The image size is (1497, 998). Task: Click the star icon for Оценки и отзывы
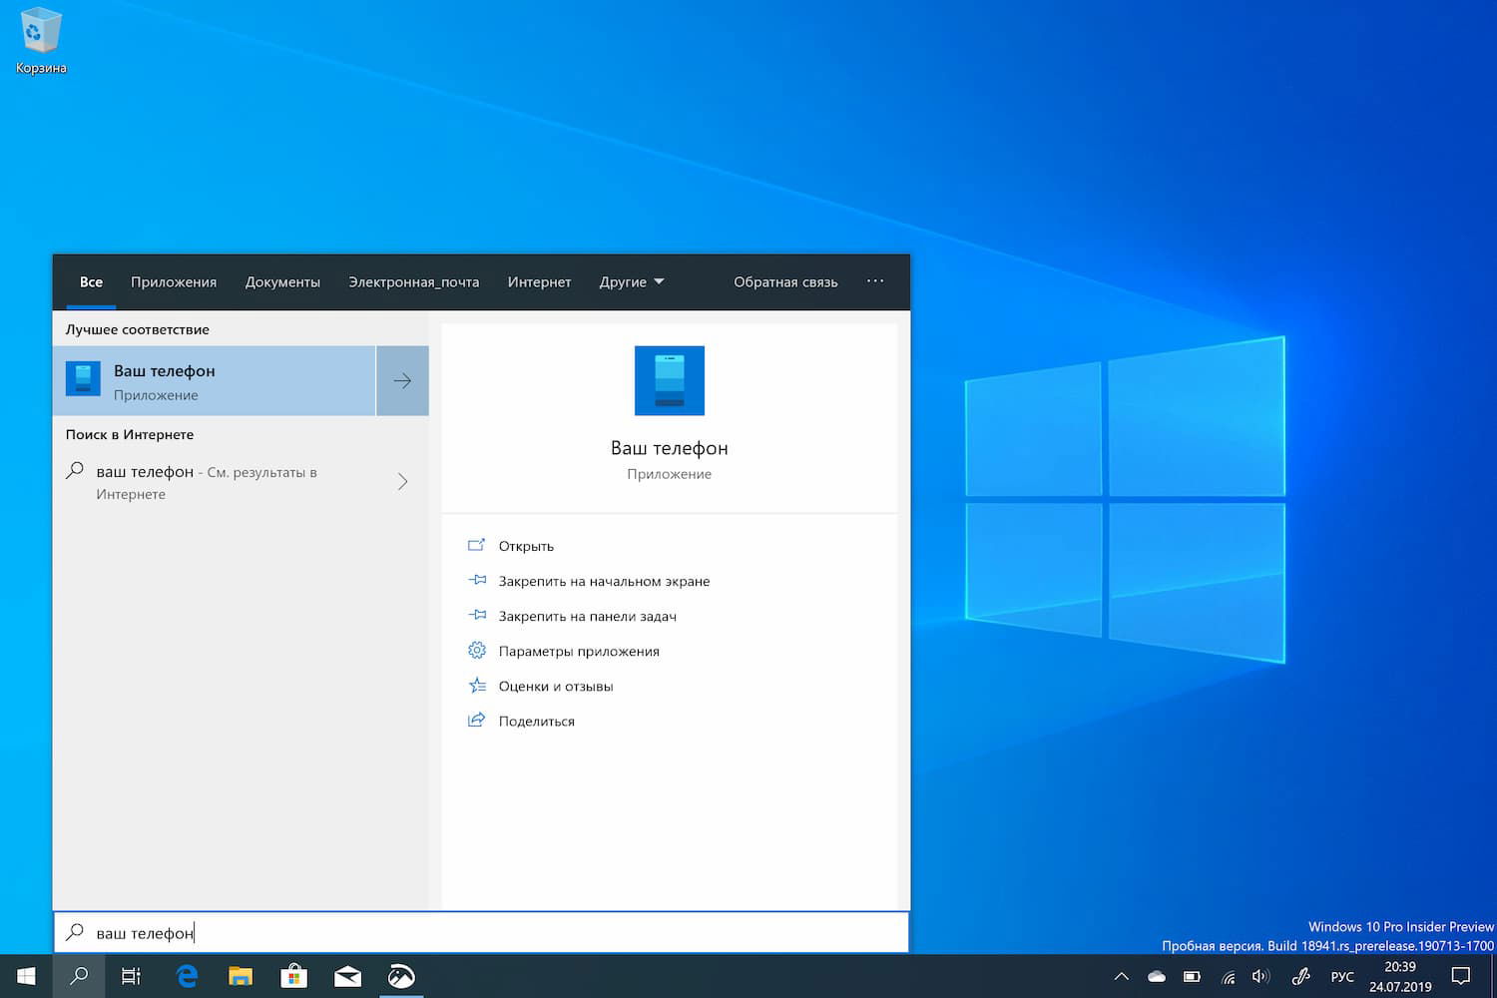coord(477,686)
